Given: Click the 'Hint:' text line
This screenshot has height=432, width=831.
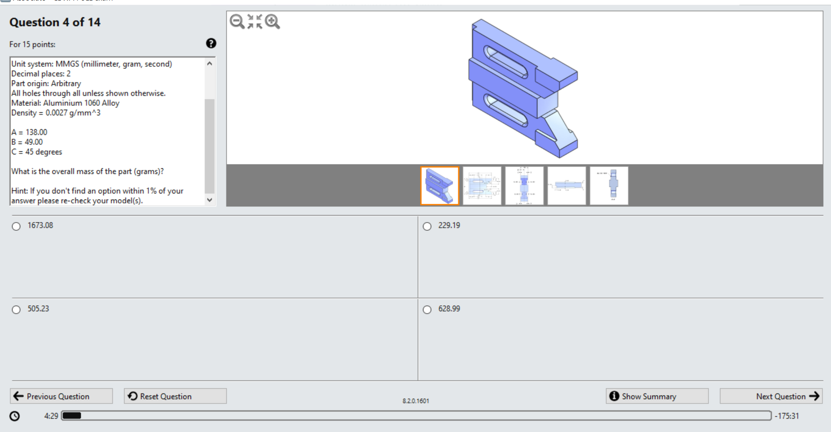Looking at the screenshot, I should click(x=98, y=196).
